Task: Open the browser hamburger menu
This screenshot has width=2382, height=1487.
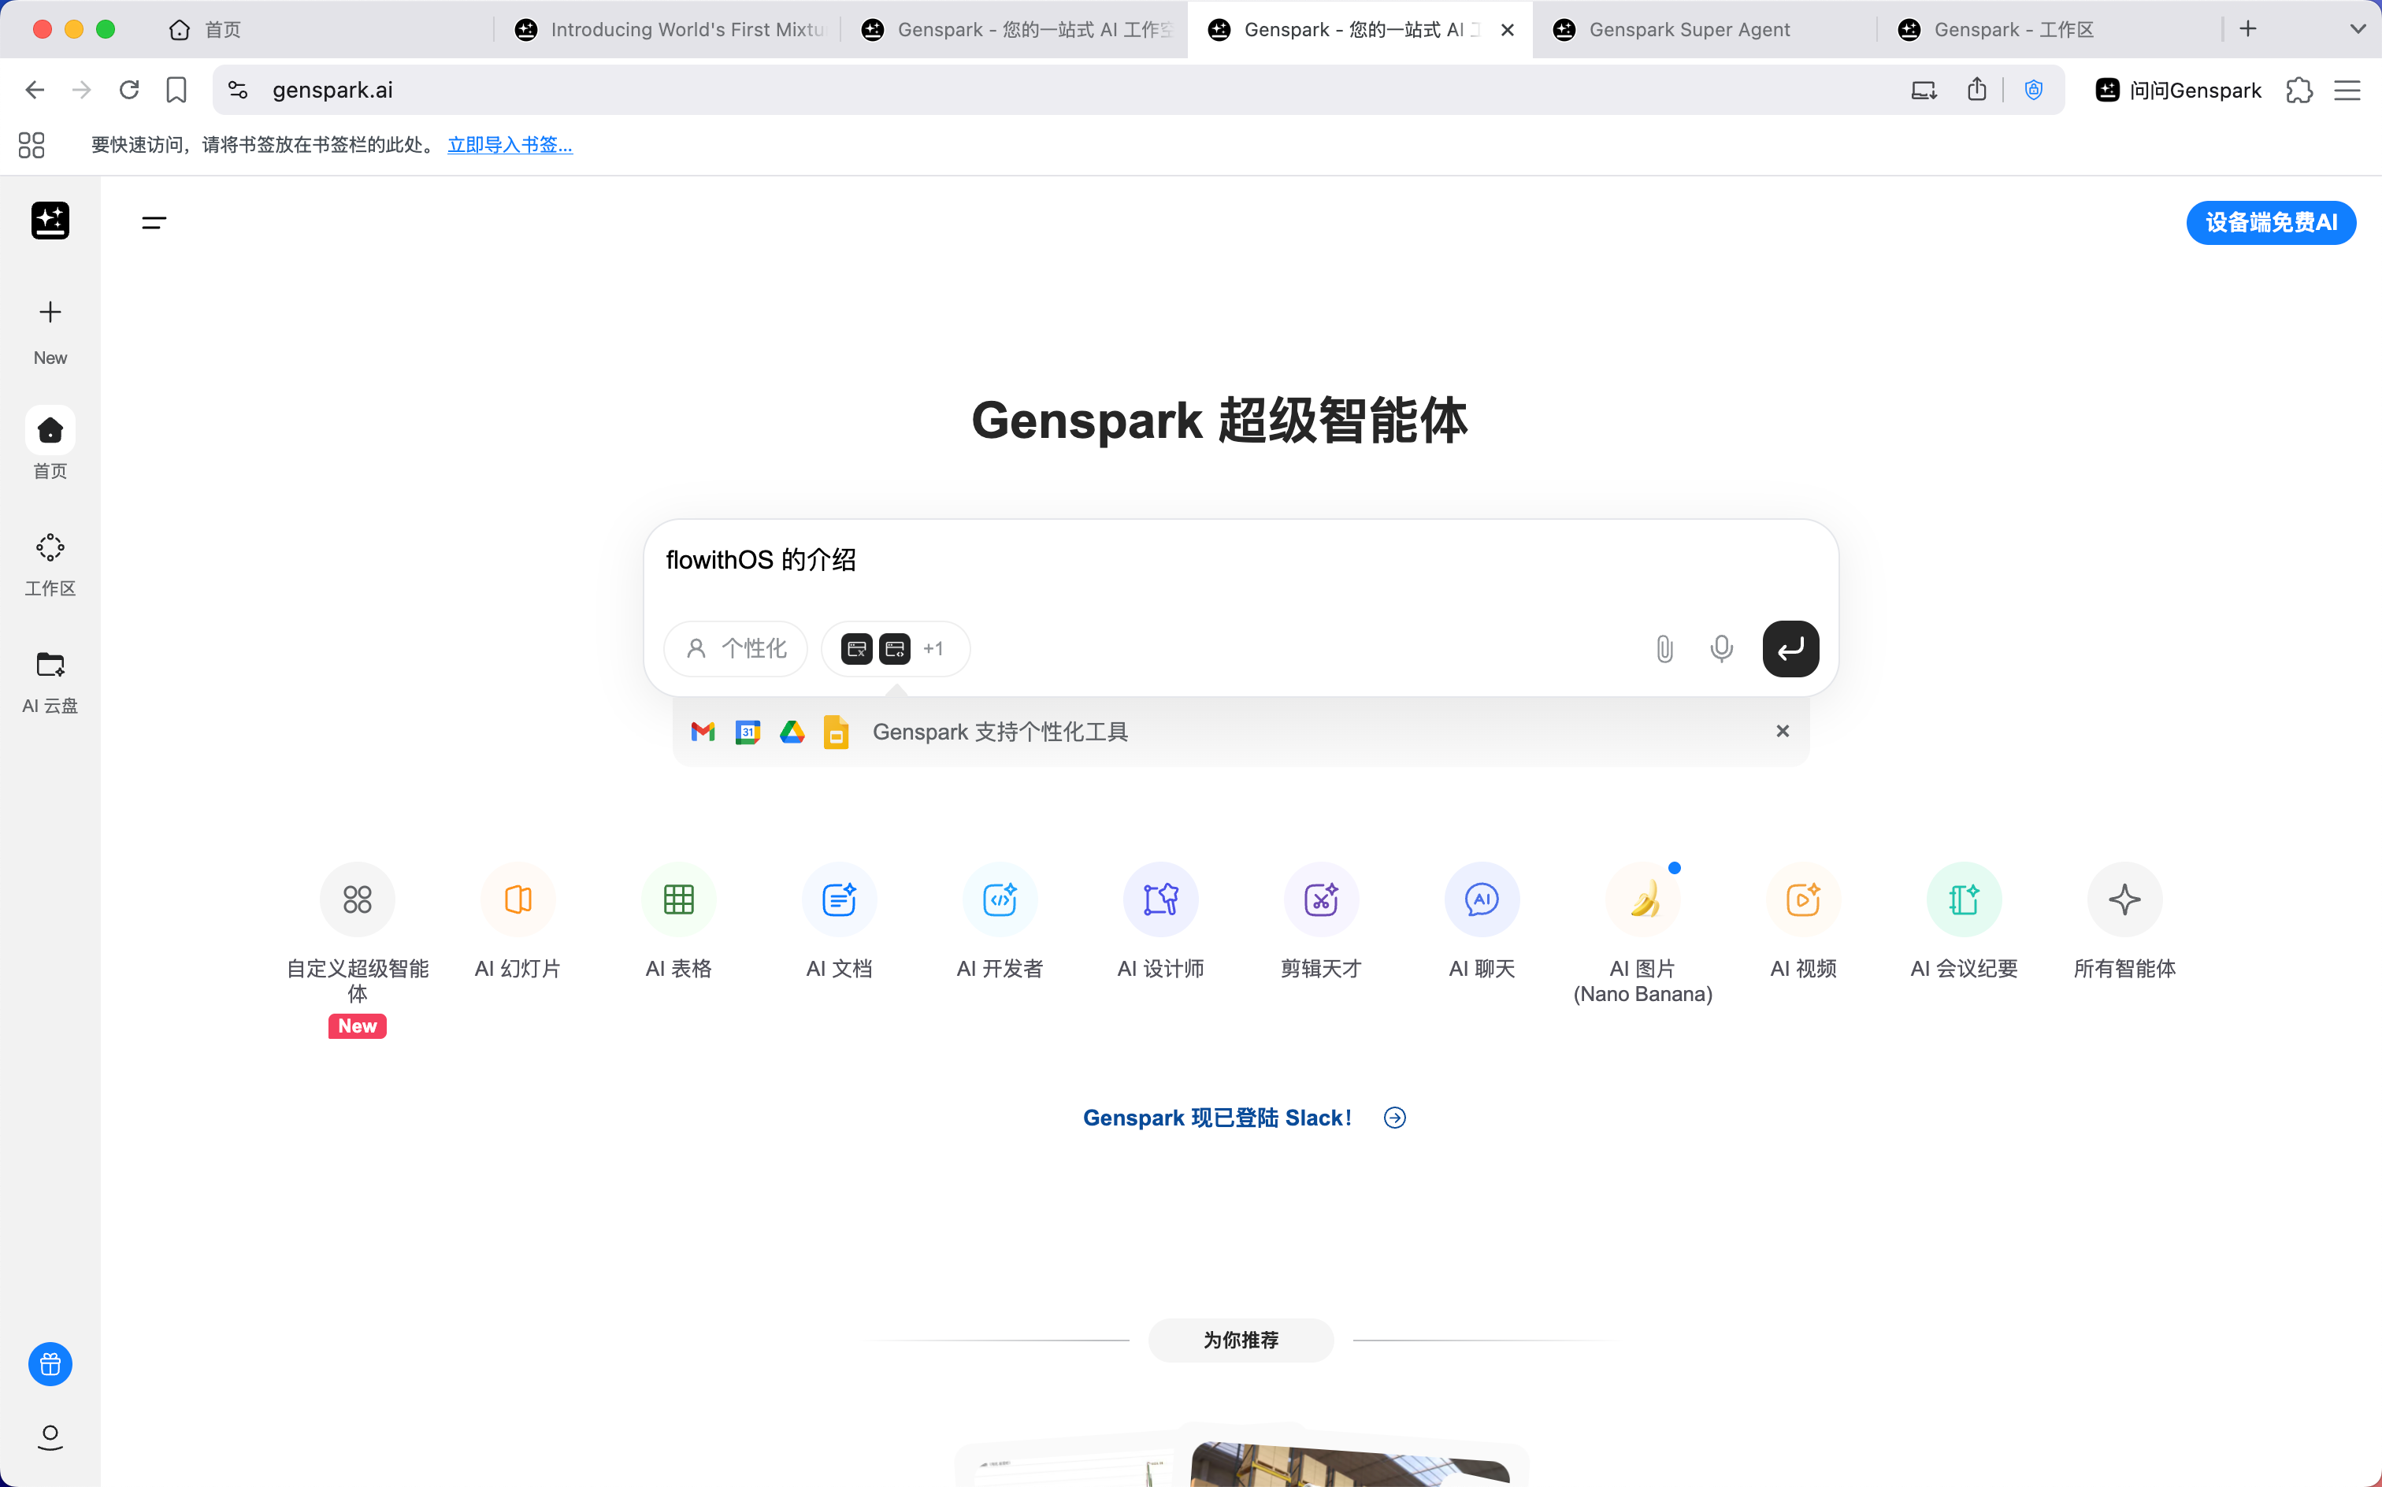Action: pyautogui.click(x=2347, y=91)
